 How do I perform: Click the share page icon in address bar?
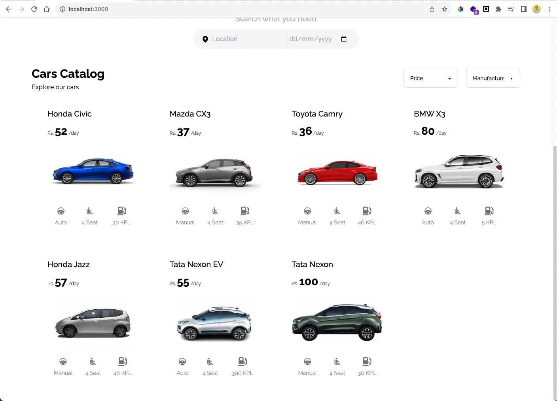(x=432, y=9)
